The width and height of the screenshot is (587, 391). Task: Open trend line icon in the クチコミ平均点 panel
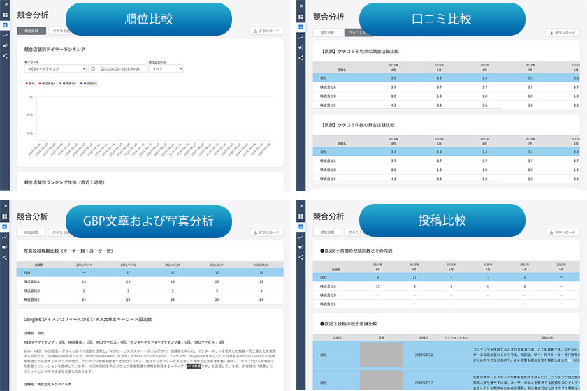(301, 38)
